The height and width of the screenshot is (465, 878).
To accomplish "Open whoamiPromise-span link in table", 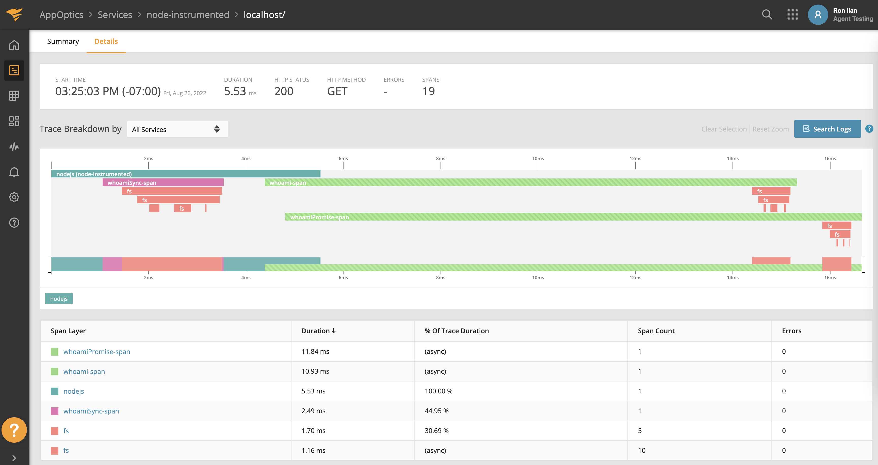I will [x=97, y=352].
